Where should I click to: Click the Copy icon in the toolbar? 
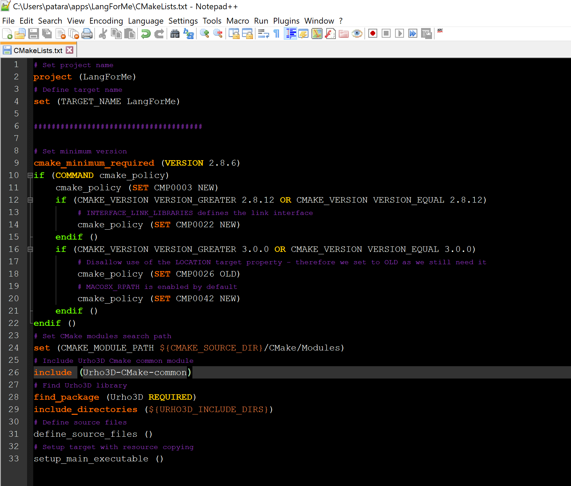(116, 34)
